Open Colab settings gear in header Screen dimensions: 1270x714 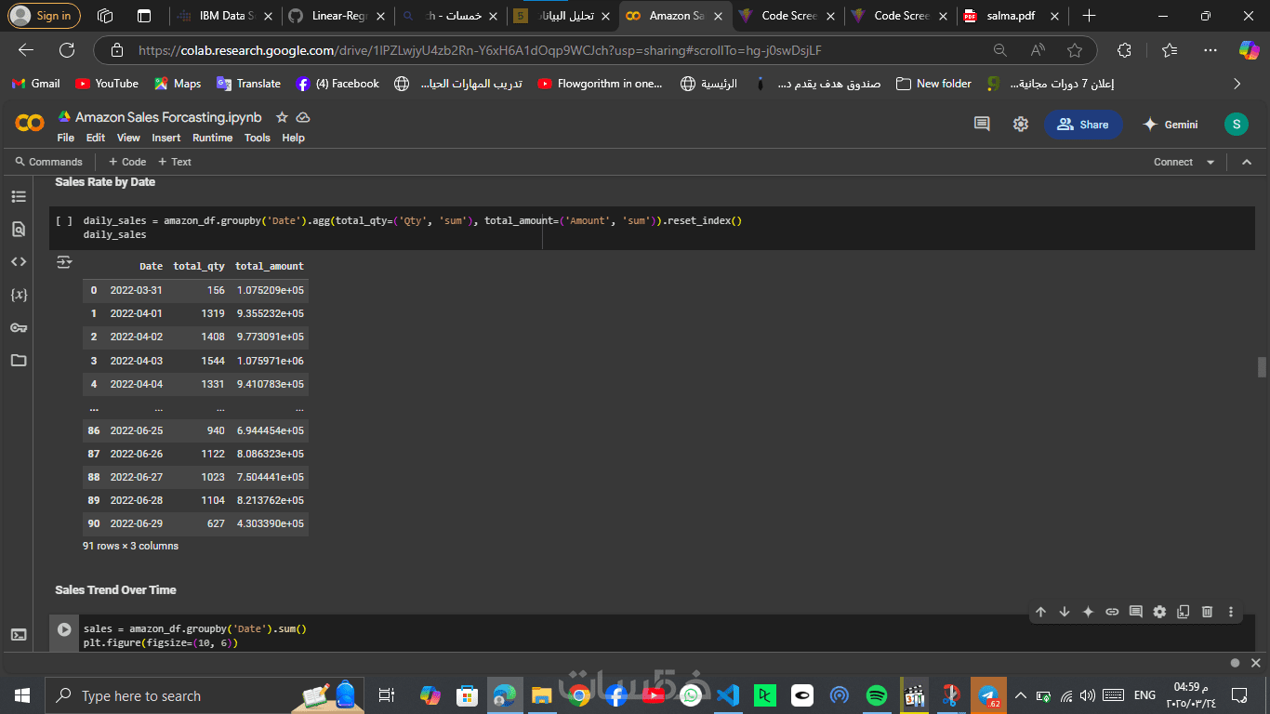[x=1021, y=124]
